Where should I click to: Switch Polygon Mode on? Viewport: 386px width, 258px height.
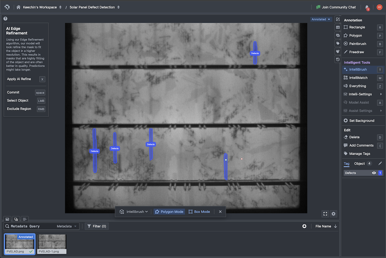click(x=169, y=211)
